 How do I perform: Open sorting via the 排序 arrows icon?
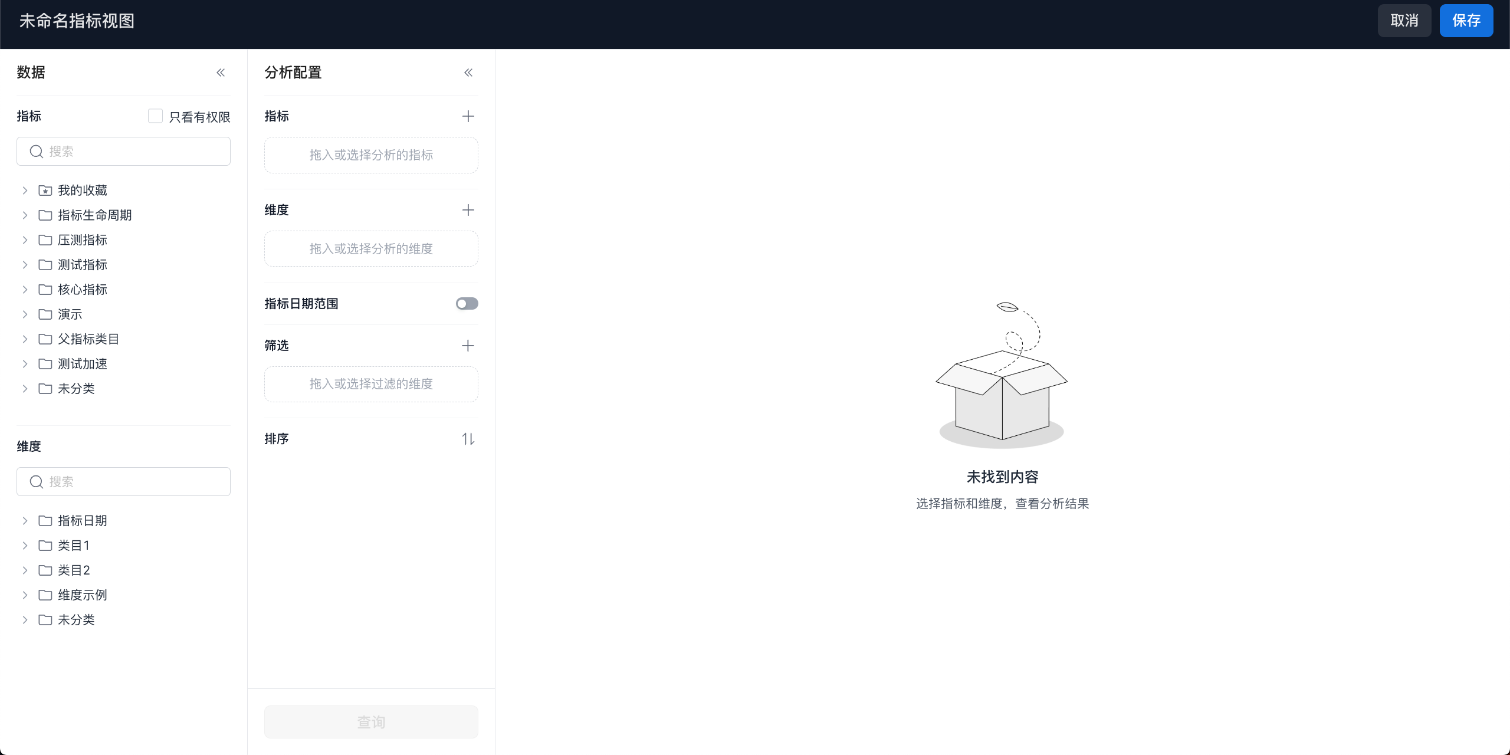point(468,439)
